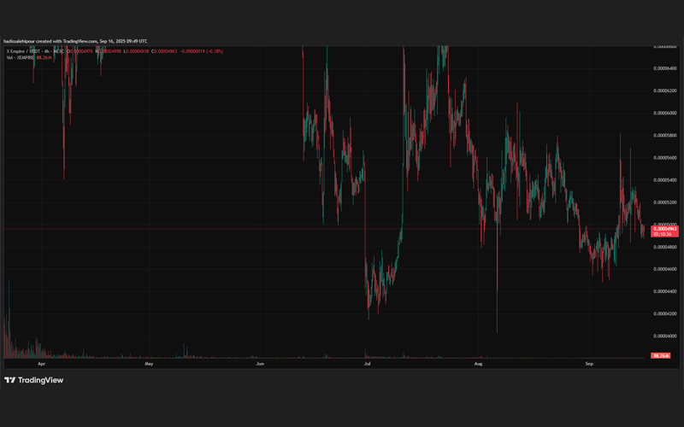Click the 0.00005600 price axis label

pos(665,158)
